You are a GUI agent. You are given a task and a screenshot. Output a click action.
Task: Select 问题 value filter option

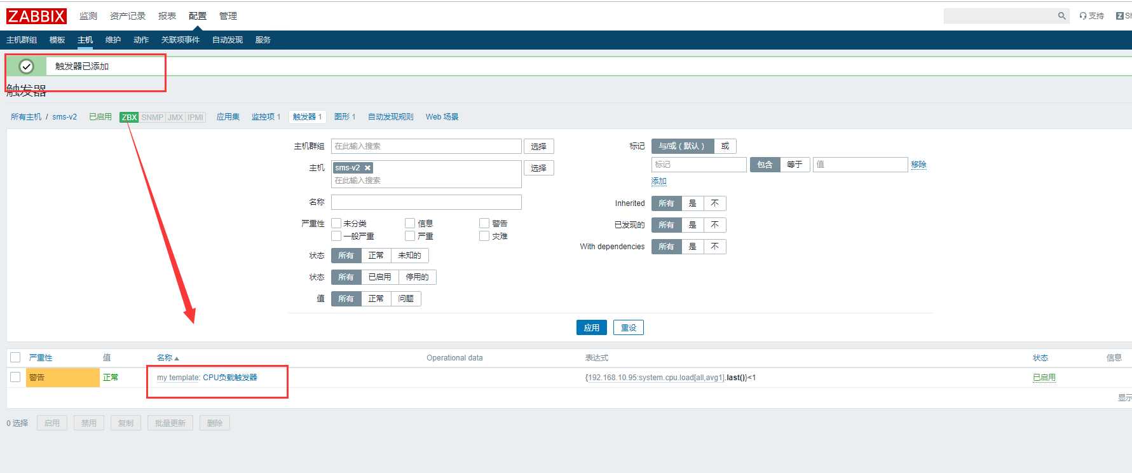406,299
